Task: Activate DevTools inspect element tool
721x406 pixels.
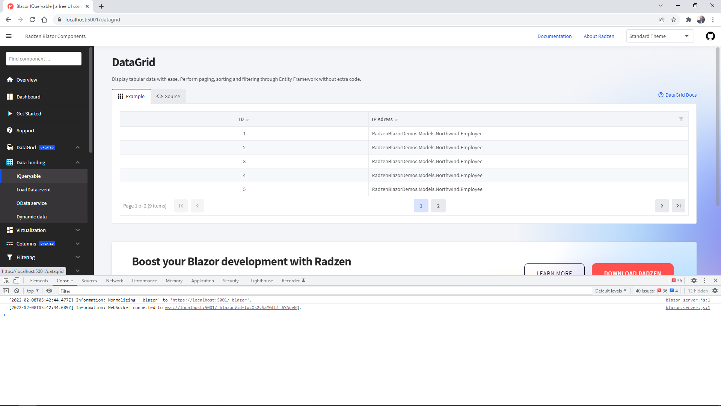Action: 6,280
